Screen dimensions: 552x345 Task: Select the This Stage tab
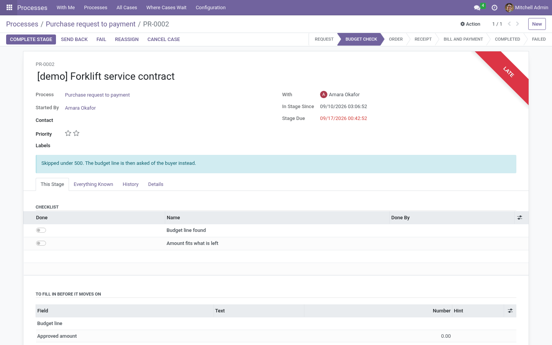pyautogui.click(x=53, y=184)
